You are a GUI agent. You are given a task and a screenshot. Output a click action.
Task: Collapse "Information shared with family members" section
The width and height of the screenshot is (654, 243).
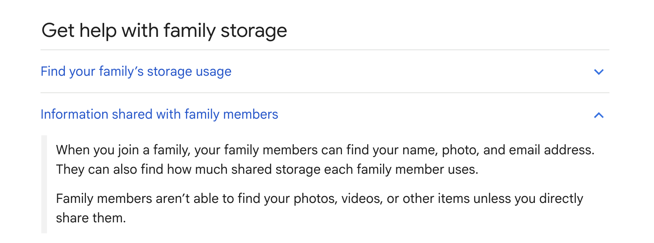pos(159,115)
